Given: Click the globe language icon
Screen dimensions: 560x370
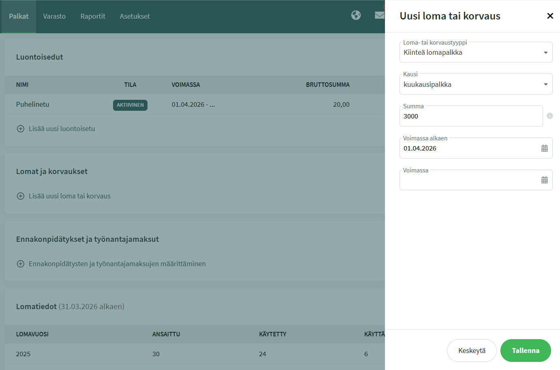Looking at the screenshot, I should [x=356, y=15].
